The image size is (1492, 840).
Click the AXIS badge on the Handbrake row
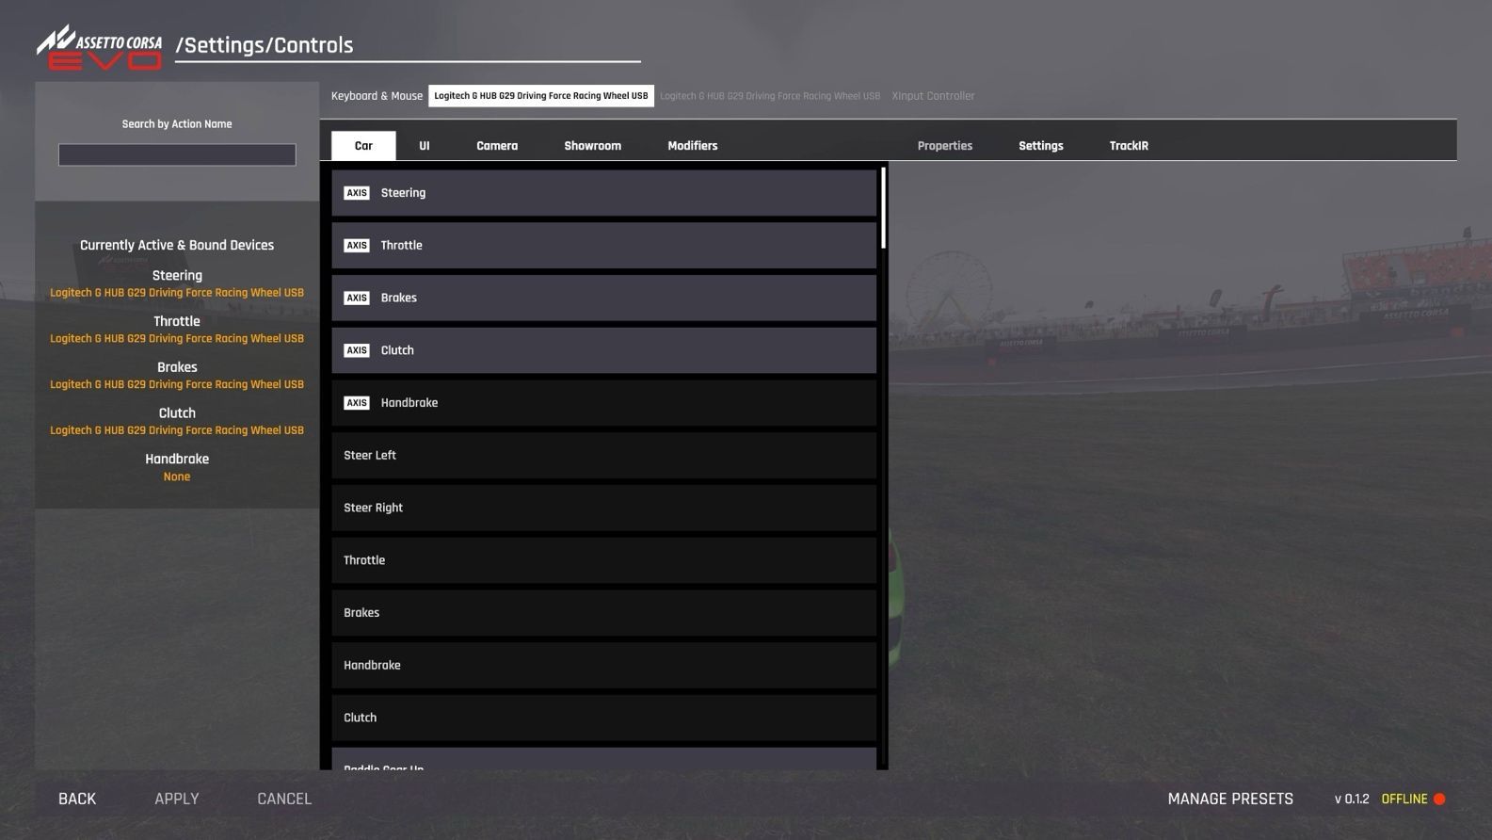click(x=356, y=403)
